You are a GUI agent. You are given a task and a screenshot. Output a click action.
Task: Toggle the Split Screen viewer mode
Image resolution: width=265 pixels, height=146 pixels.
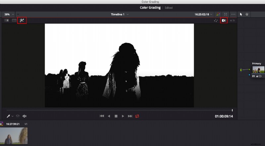14,21
